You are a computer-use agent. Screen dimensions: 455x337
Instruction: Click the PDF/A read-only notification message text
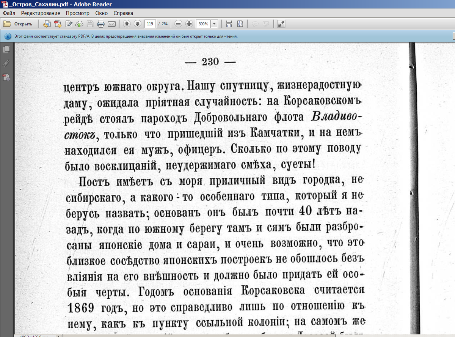click(126, 37)
